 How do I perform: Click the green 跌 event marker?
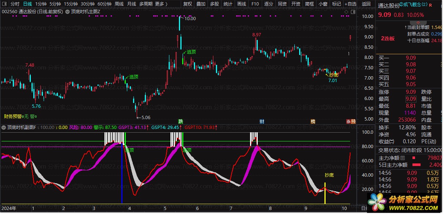181,121
